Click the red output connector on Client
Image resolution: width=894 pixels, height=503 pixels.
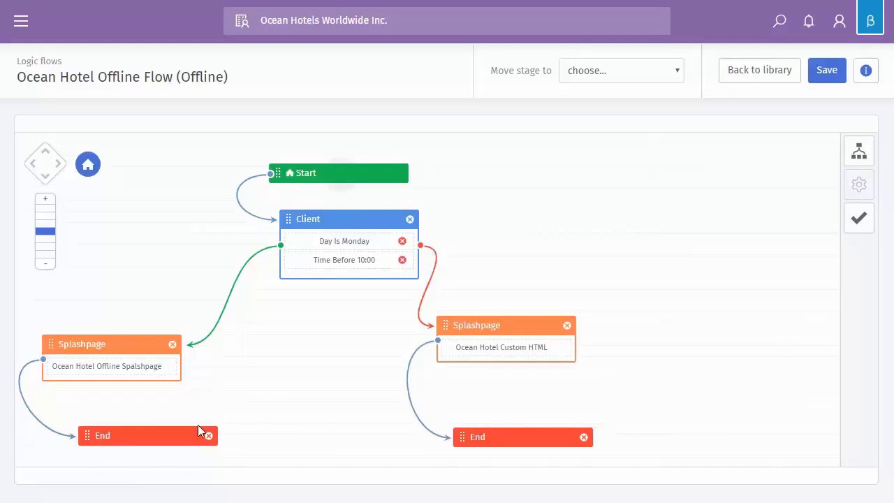420,245
